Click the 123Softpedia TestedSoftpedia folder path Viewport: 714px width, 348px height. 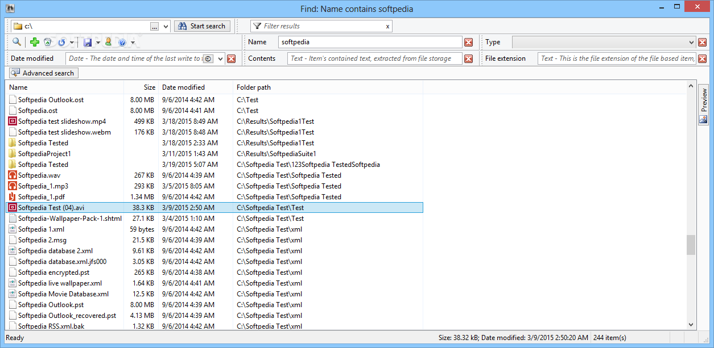point(308,165)
